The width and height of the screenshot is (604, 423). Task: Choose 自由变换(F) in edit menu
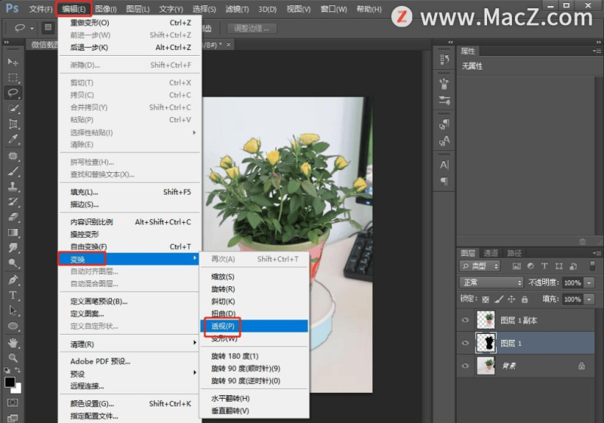[129, 246]
